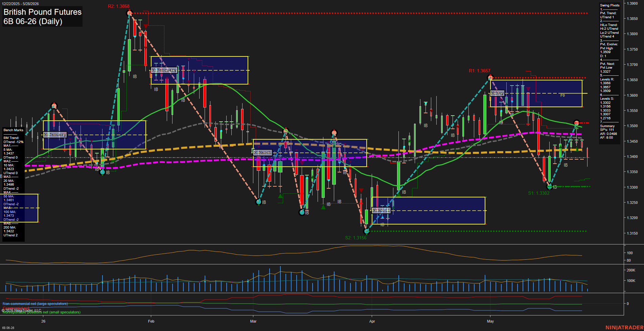Select the M:May monthly range label

point(497,93)
